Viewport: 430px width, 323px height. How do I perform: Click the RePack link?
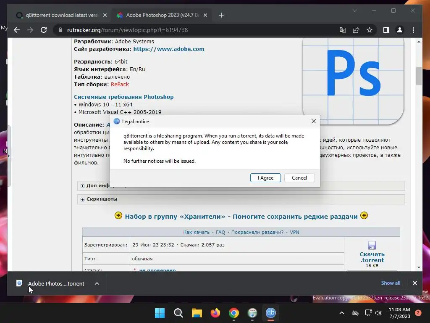[120, 84]
